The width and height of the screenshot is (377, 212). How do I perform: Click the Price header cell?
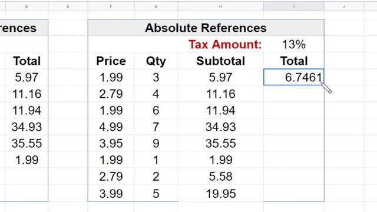pos(111,61)
